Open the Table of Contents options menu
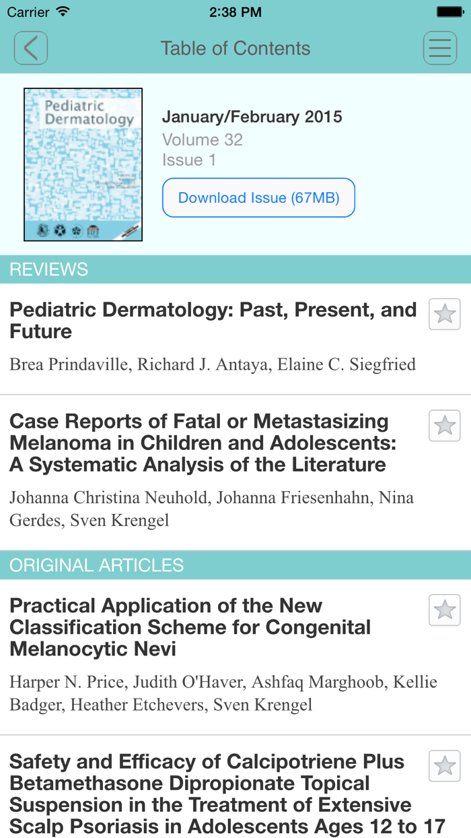This screenshot has height=838, width=471. [440, 48]
